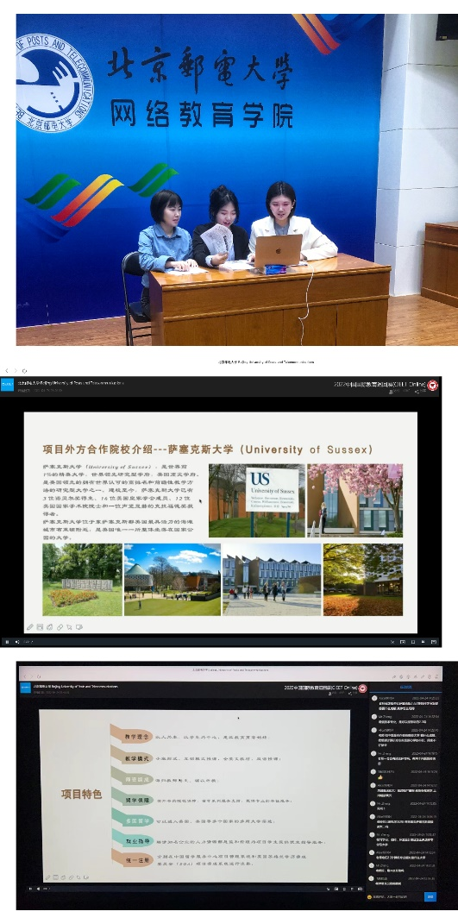Click second annotation icon beside pencil, Sussex slide
This screenshot has height=924, width=458.
tap(40, 627)
